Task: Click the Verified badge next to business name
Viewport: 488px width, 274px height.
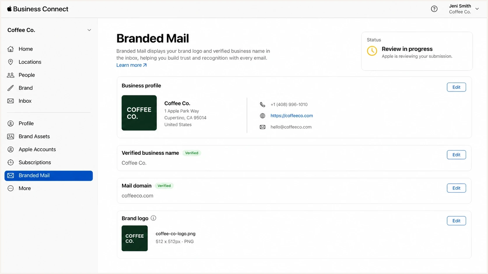Action: coord(192,153)
